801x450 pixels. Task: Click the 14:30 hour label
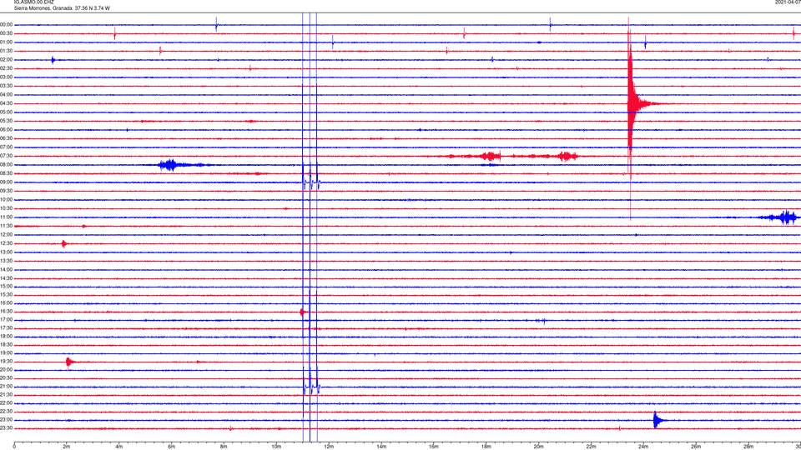pos(7,278)
